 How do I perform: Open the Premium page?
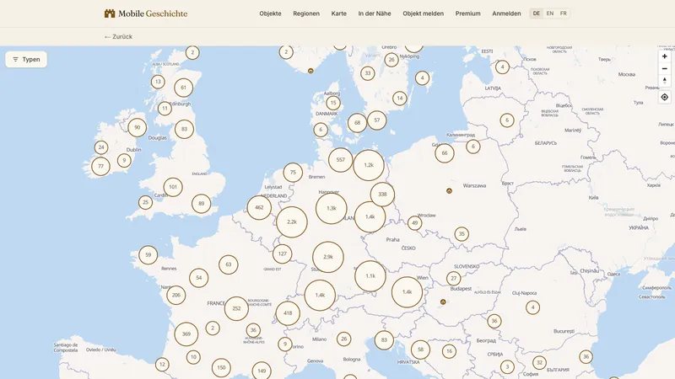(468, 13)
